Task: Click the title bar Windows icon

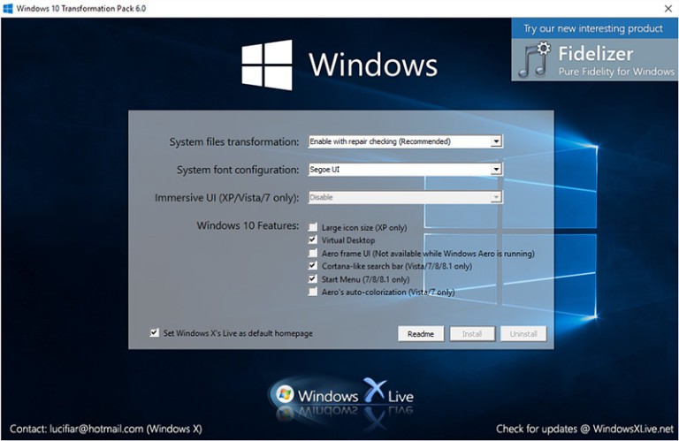Action: [x=8, y=8]
